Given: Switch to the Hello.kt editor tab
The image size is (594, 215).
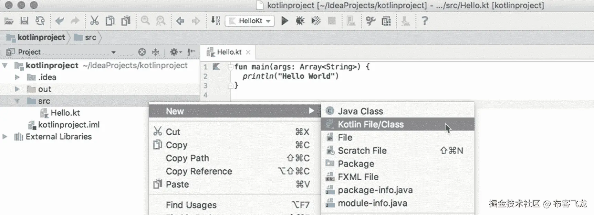Looking at the screenshot, I should (x=229, y=52).
